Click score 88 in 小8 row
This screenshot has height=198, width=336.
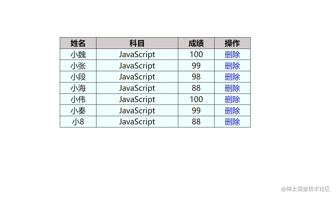point(196,122)
